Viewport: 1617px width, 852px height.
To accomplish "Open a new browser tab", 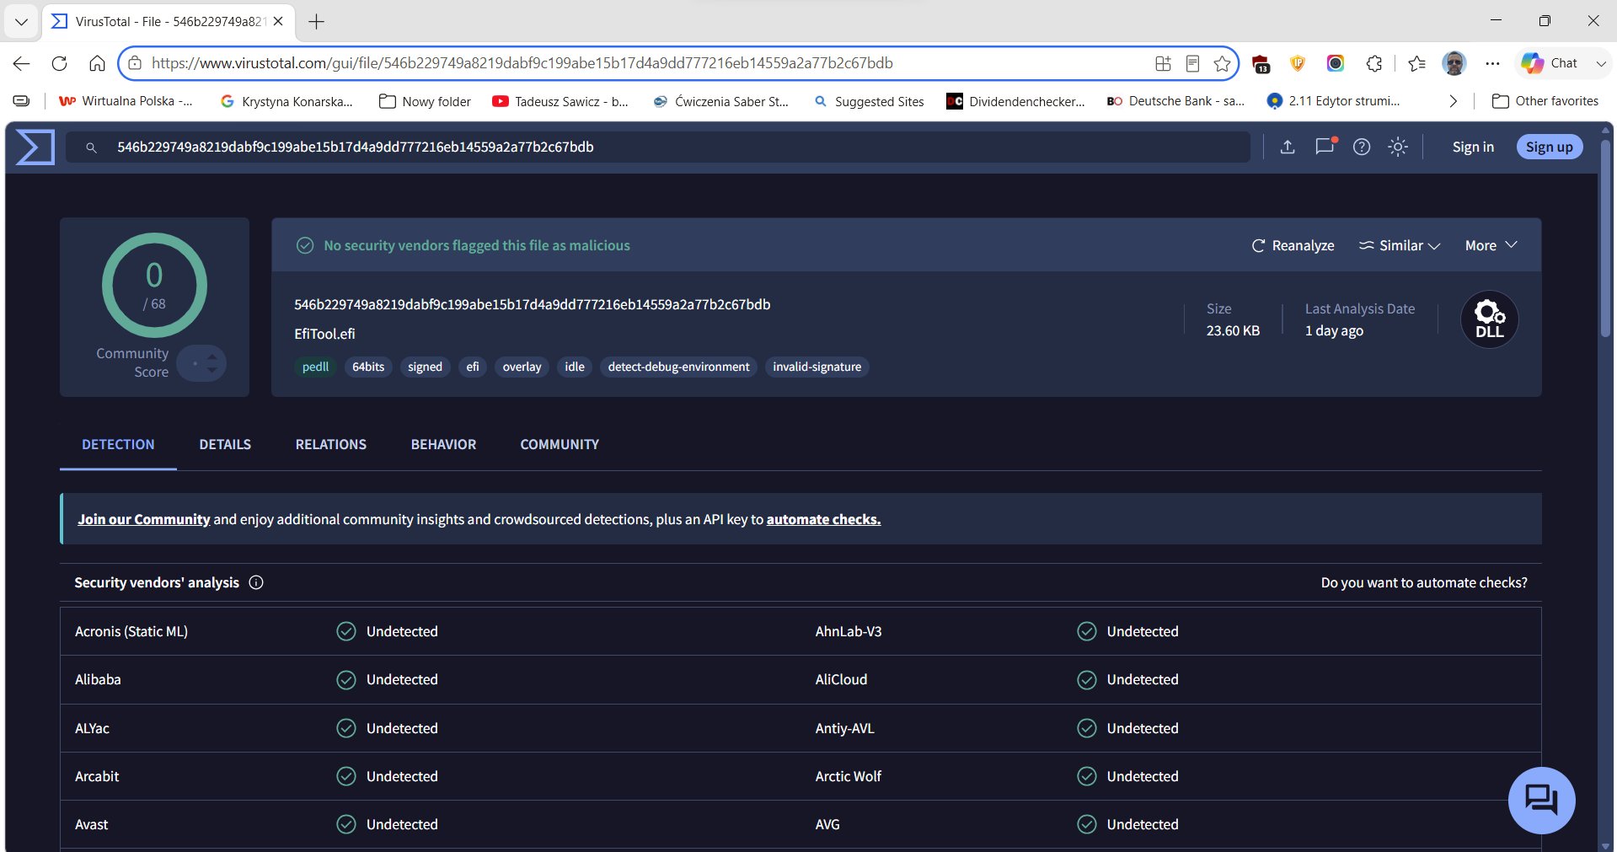I will 317,22.
